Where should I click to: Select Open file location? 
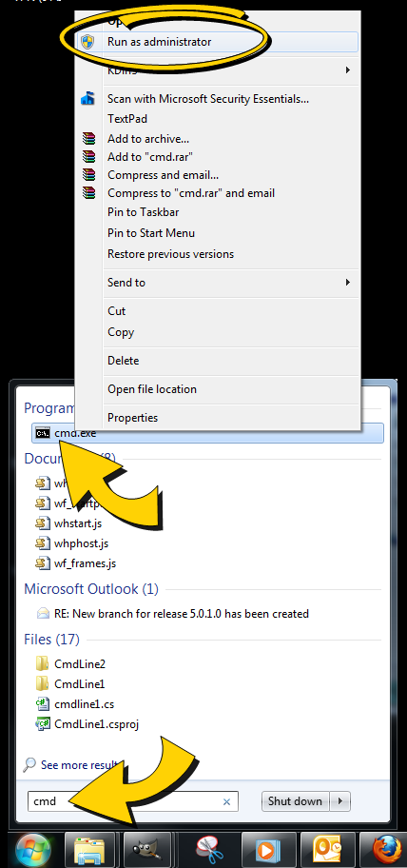coord(152,389)
